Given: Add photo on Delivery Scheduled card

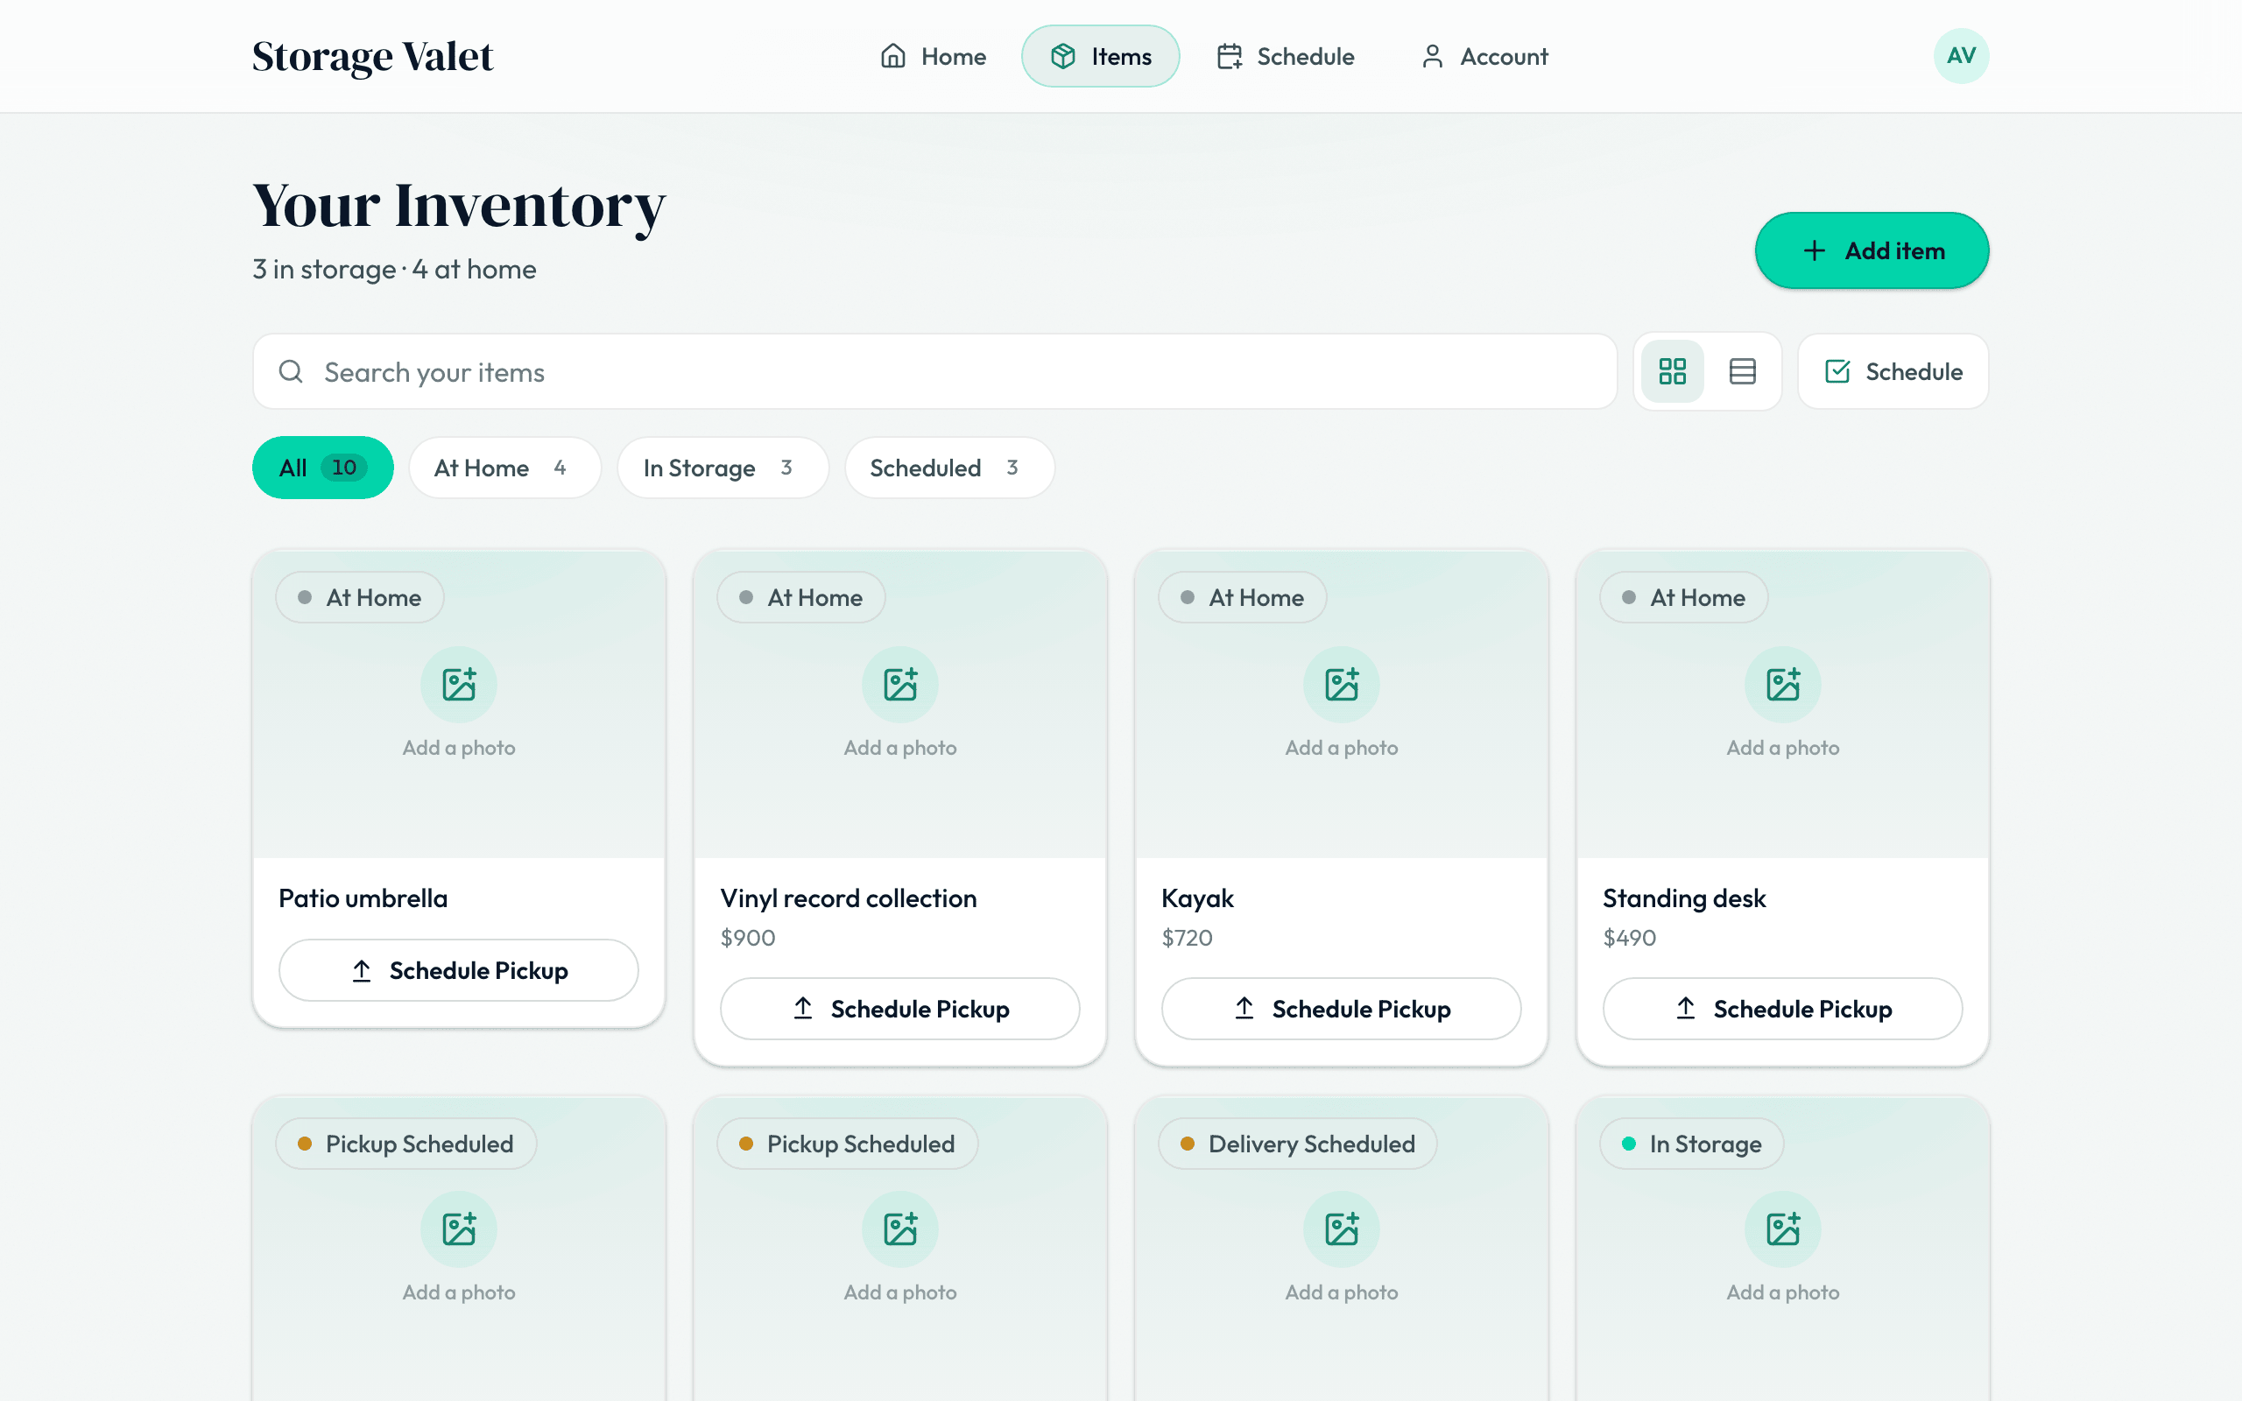Looking at the screenshot, I should coord(1342,1247).
